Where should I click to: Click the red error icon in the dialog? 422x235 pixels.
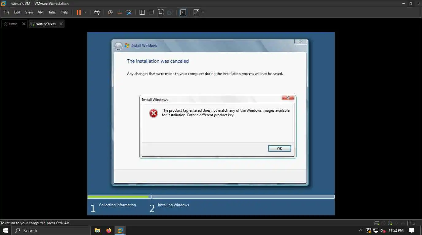[x=153, y=113]
